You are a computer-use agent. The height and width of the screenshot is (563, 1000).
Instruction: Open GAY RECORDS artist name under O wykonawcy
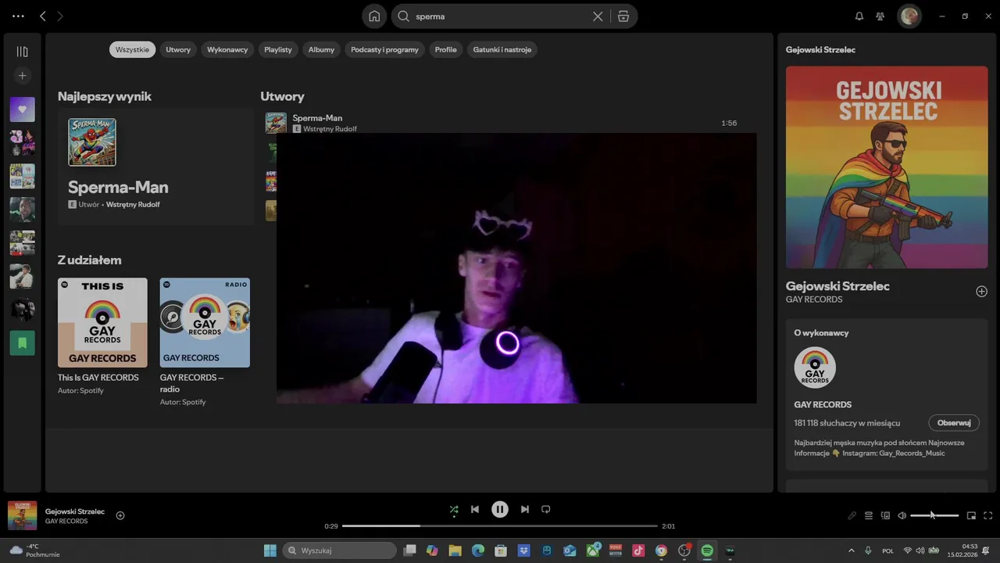click(823, 404)
